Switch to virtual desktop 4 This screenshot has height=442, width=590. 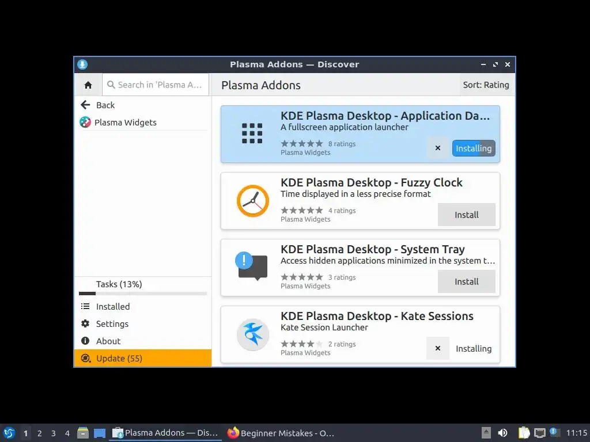coord(67,433)
